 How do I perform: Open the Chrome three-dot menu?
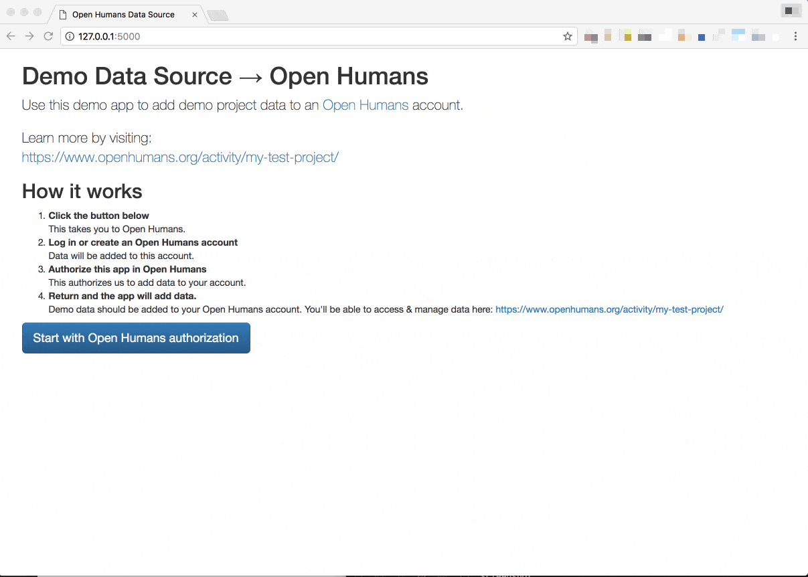coord(795,36)
